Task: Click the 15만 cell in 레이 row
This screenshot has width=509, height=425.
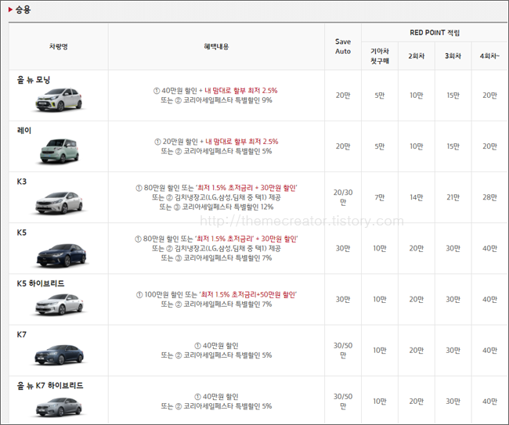Action: (x=453, y=146)
